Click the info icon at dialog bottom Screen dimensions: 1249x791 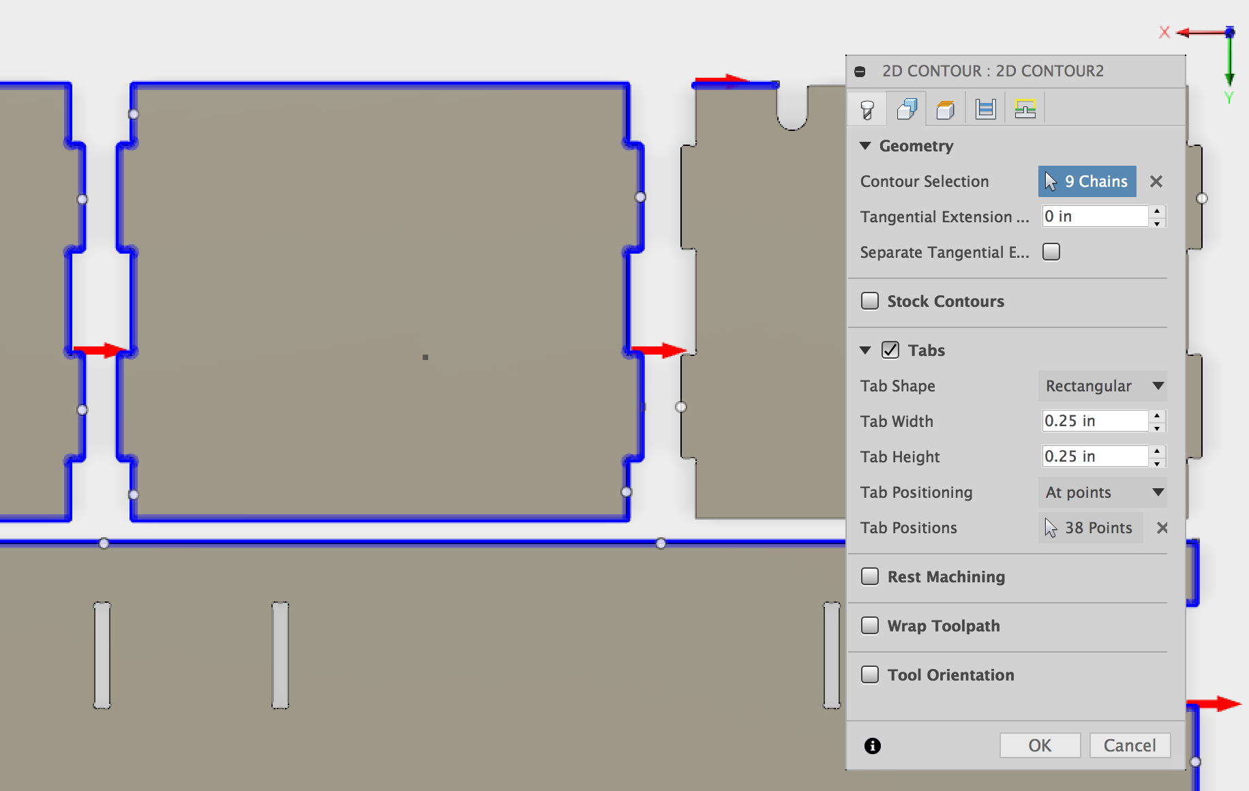pos(872,745)
